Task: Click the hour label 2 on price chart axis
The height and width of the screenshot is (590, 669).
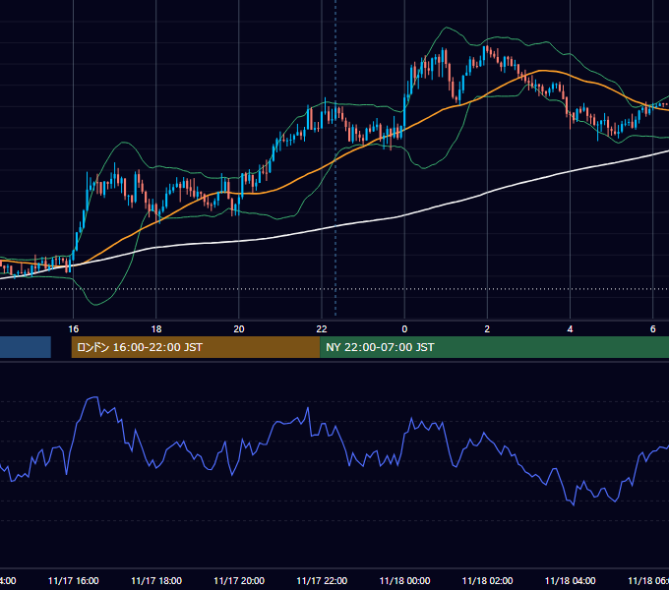Action: (487, 328)
